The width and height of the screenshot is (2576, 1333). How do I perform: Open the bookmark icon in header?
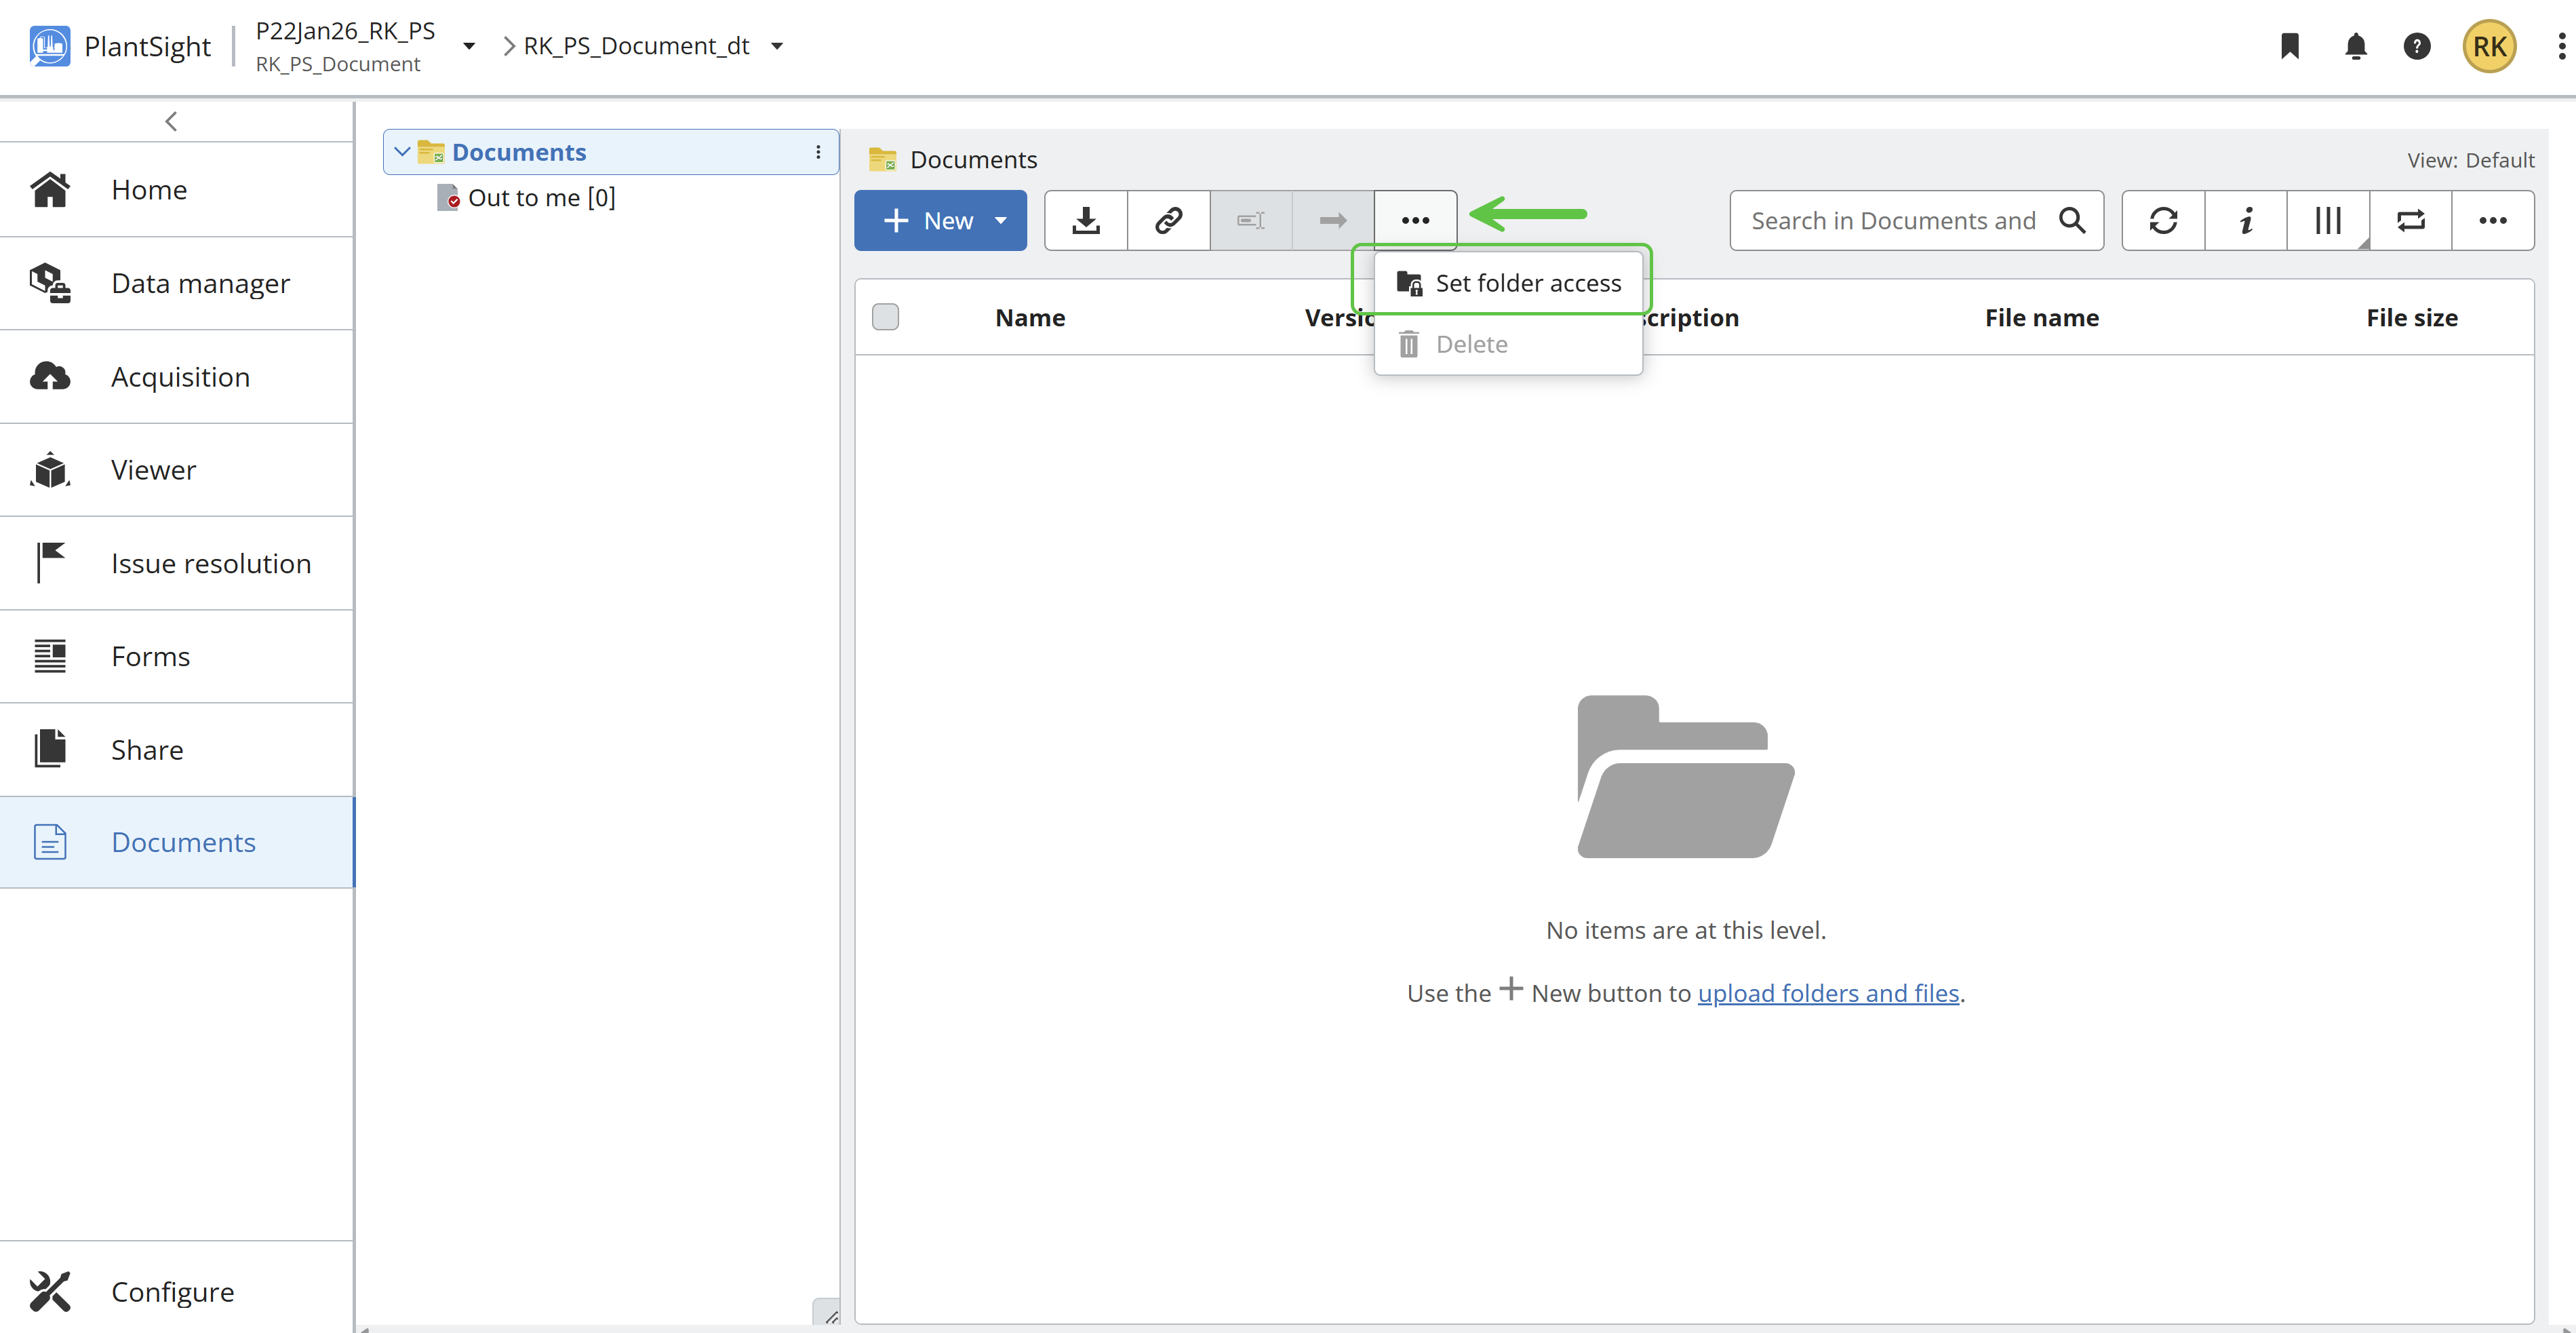click(x=2290, y=46)
